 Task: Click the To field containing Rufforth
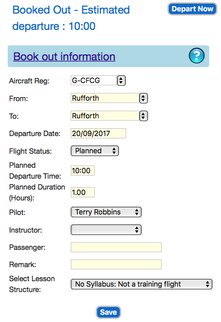coord(105,116)
